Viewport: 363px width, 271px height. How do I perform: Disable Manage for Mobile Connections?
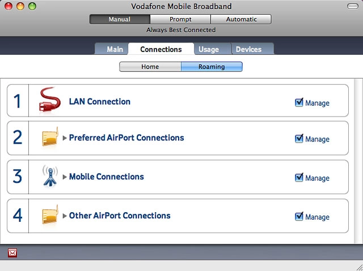tap(299, 178)
